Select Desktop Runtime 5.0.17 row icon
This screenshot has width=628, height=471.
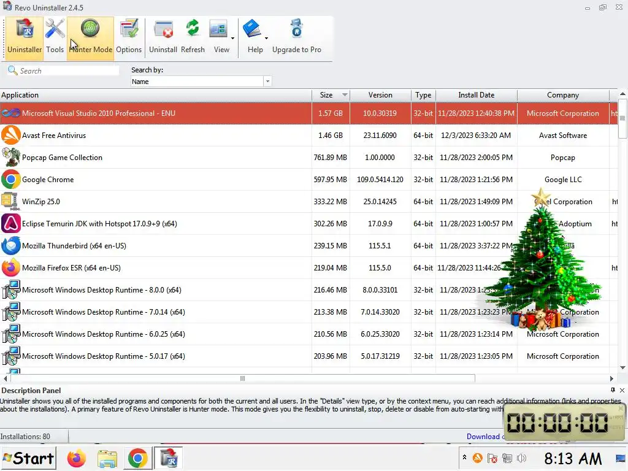pos(11,356)
